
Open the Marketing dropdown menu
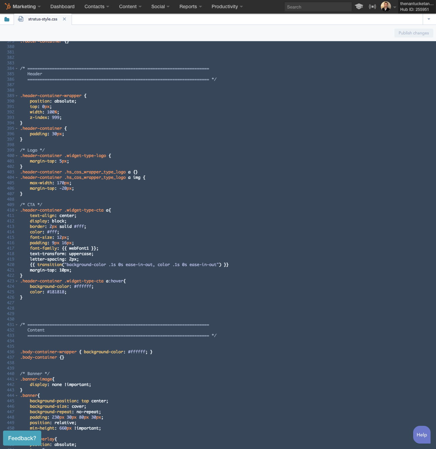click(x=27, y=6)
